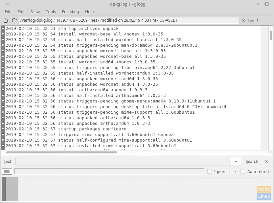The height and width of the screenshot is (203, 274).
Task: Mark the 'triggers-pending gnome-menus:amd64' line bullet
Action: [3, 101]
